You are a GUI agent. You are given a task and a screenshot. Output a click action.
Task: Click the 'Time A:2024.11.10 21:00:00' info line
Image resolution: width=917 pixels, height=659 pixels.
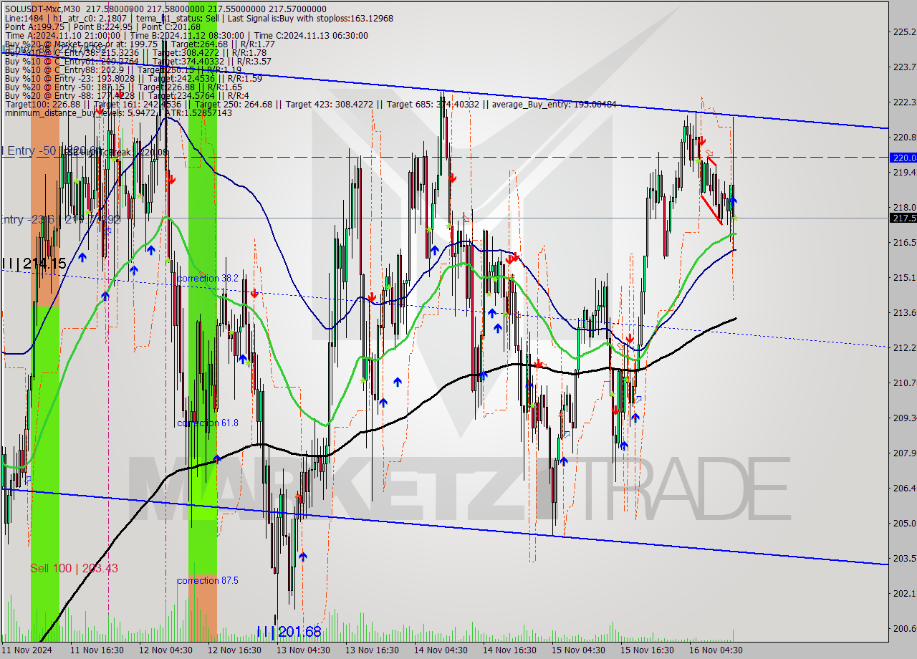tap(186, 35)
